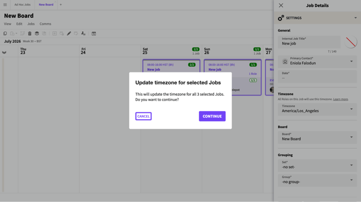Collapse the SETTINGS section header
The width and height of the screenshot is (361, 202).
click(x=317, y=18)
